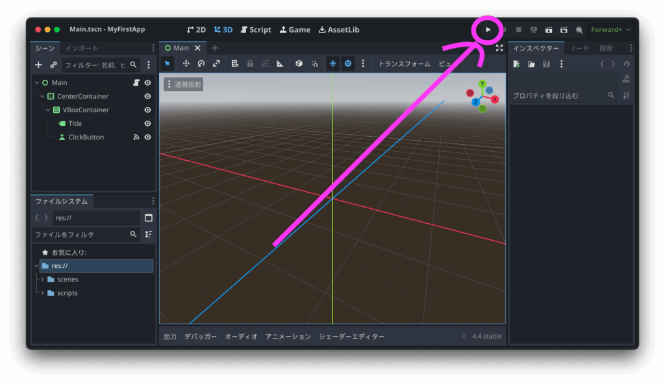Open the script attached to Main node
The image size is (665, 384).
(x=136, y=83)
